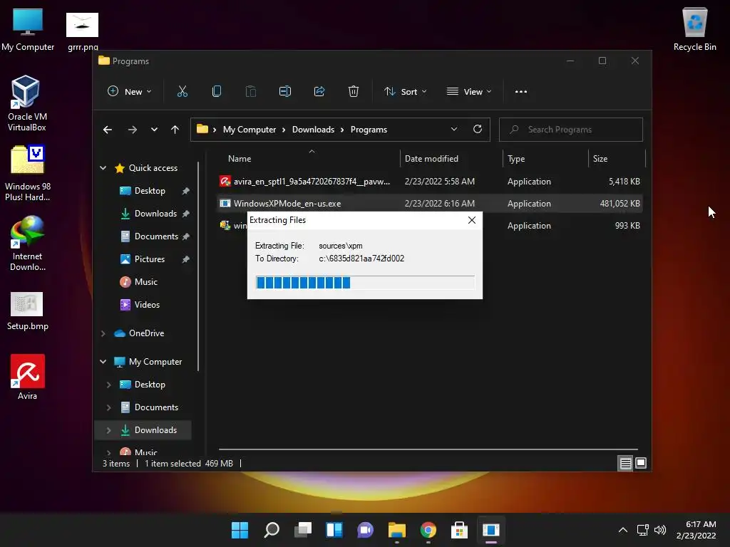Click the Copy icon in Explorer toolbar
The width and height of the screenshot is (730, 547).
[x=217, y=92]
